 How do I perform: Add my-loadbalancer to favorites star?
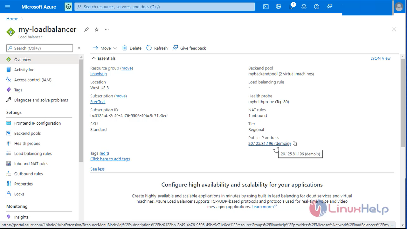(x=97, y=29)
